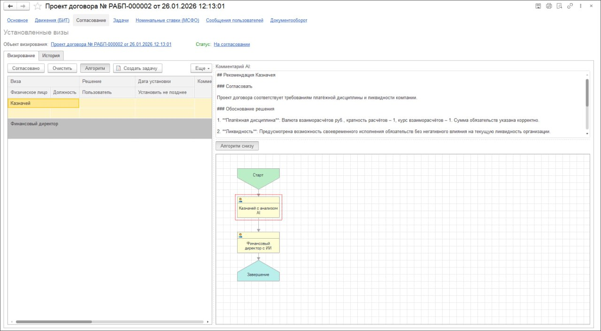This screenshot has height=331, width=601.
Task: Click the Пользователь column header
Action: point(107,92)
